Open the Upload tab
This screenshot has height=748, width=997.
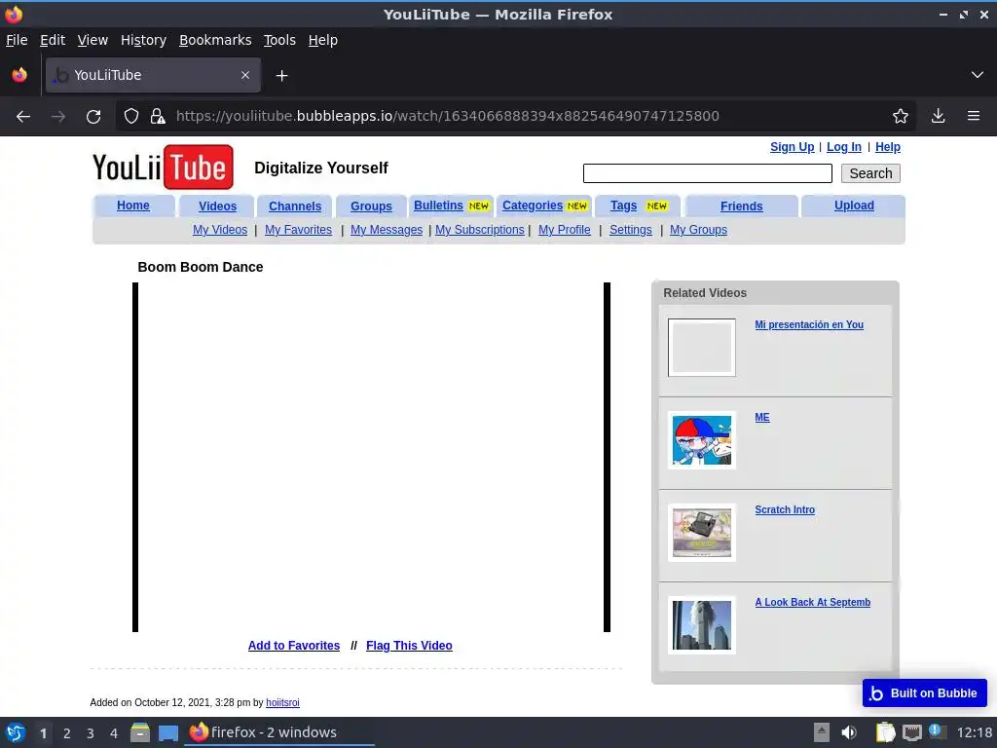[854, 206]
